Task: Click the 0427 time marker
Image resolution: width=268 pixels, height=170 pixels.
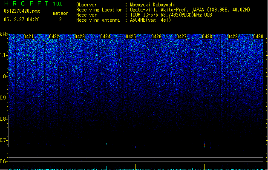Action: 182,37
